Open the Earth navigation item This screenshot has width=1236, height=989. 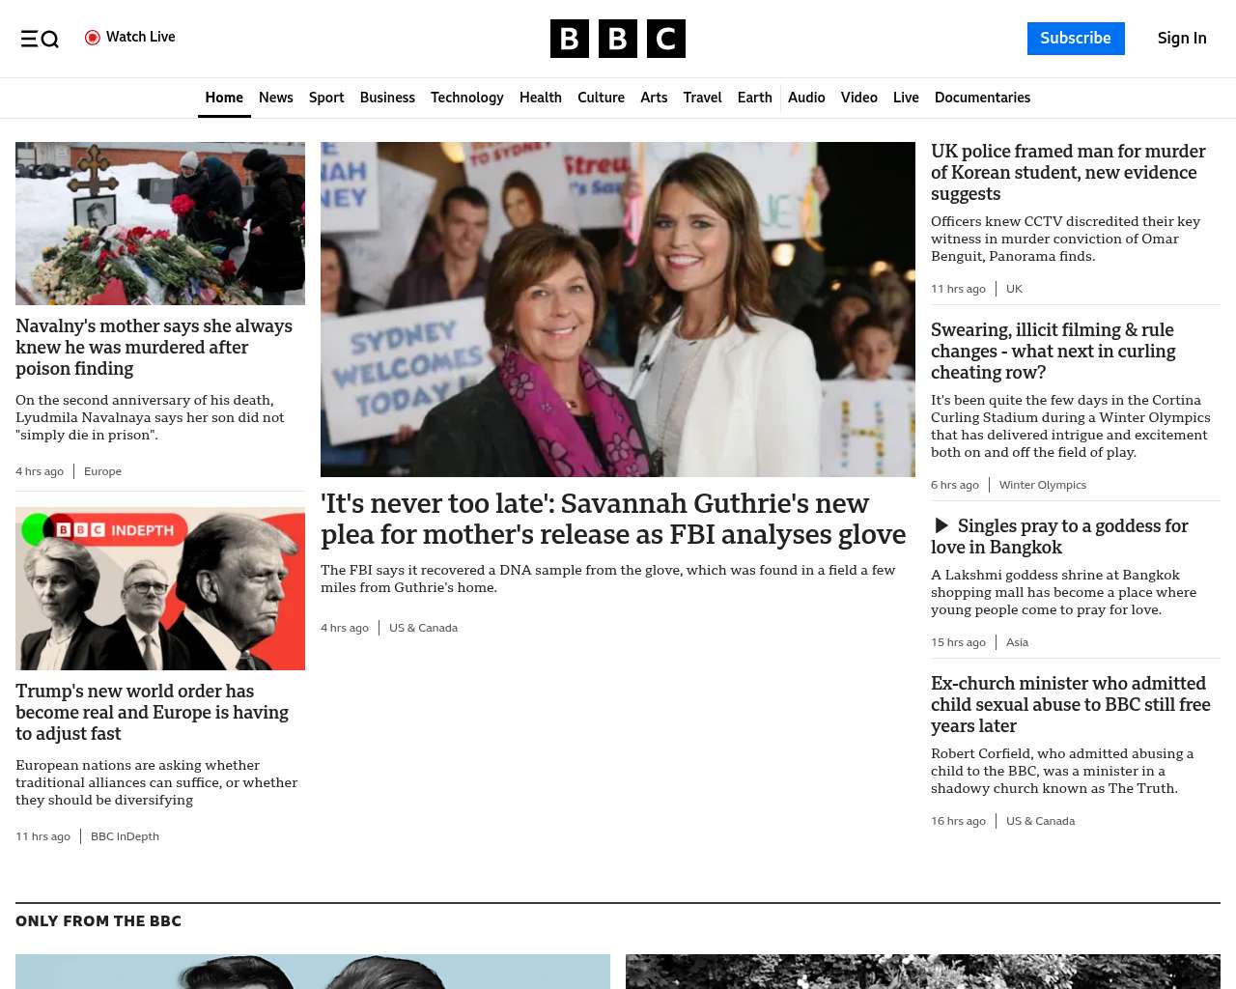coord(754,98)
